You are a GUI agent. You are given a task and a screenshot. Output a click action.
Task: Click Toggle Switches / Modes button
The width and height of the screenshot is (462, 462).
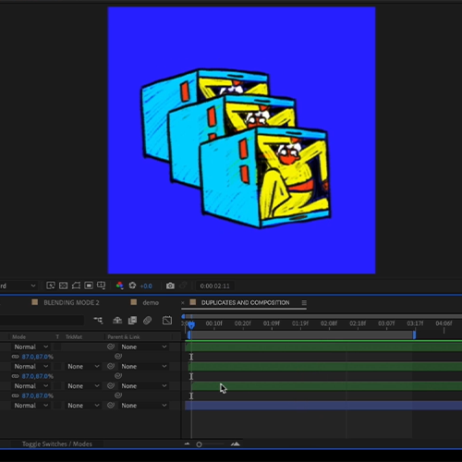[x=57, y=444]
